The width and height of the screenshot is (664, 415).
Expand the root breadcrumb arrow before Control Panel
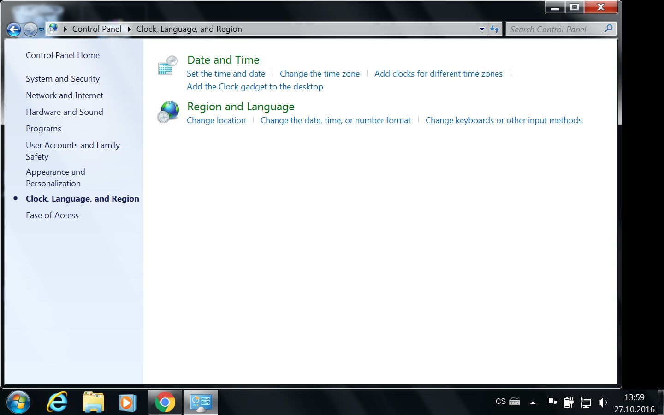(65, 29)
